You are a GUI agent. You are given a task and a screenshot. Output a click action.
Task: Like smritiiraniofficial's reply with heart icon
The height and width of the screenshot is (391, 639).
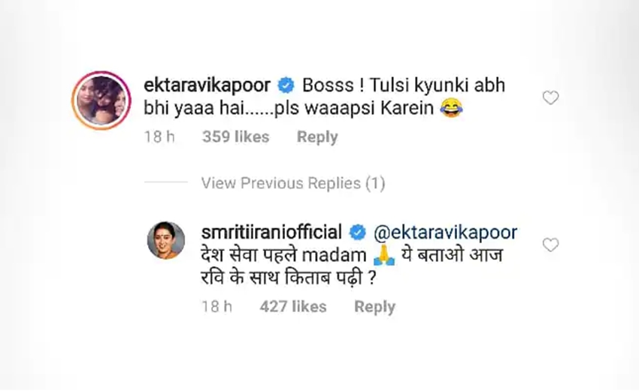click(550, 245)
